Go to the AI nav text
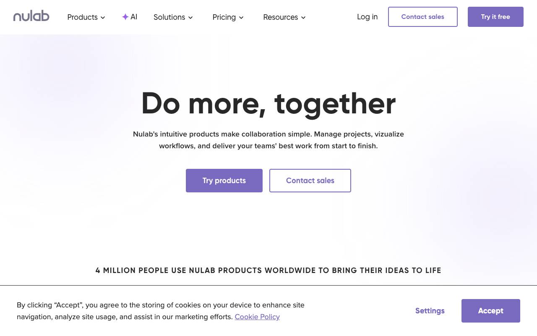This screenshot has width=537, height=336. 134,17
